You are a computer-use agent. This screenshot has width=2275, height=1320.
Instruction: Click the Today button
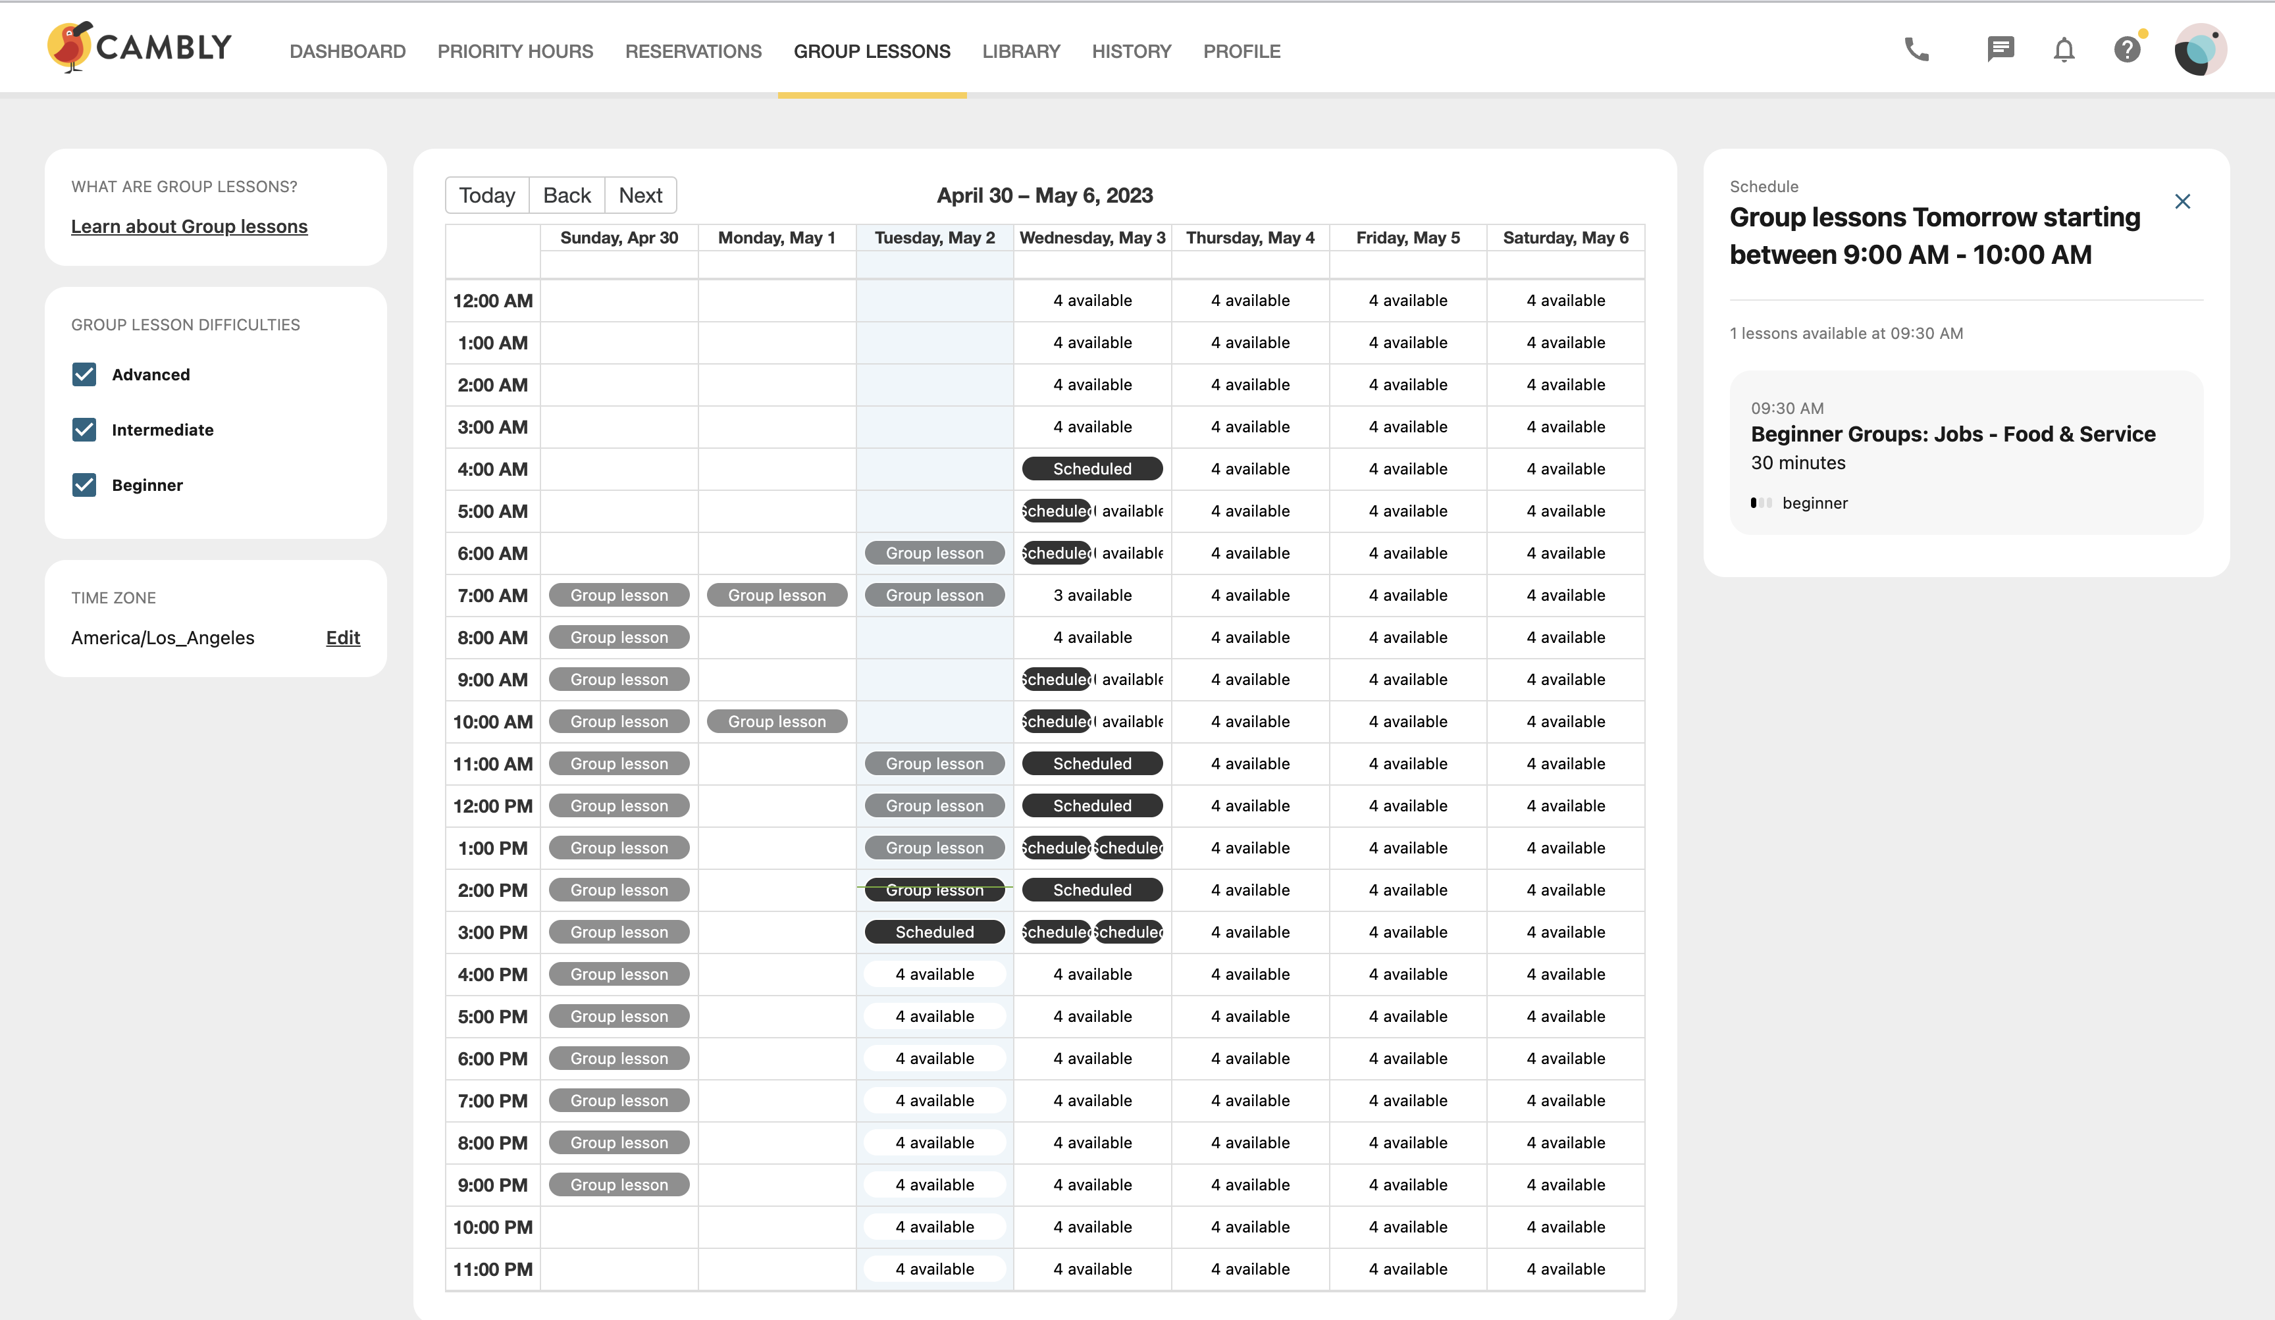click(486, 195)
